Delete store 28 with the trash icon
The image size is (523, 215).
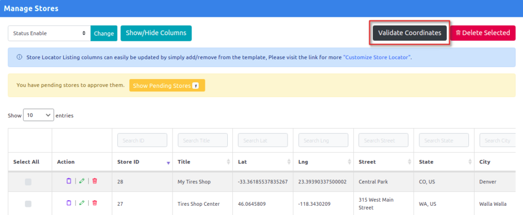coord(94,181)
